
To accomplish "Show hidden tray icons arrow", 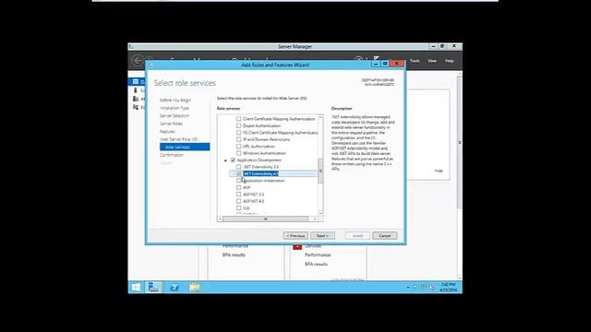I will coord(408,287).
